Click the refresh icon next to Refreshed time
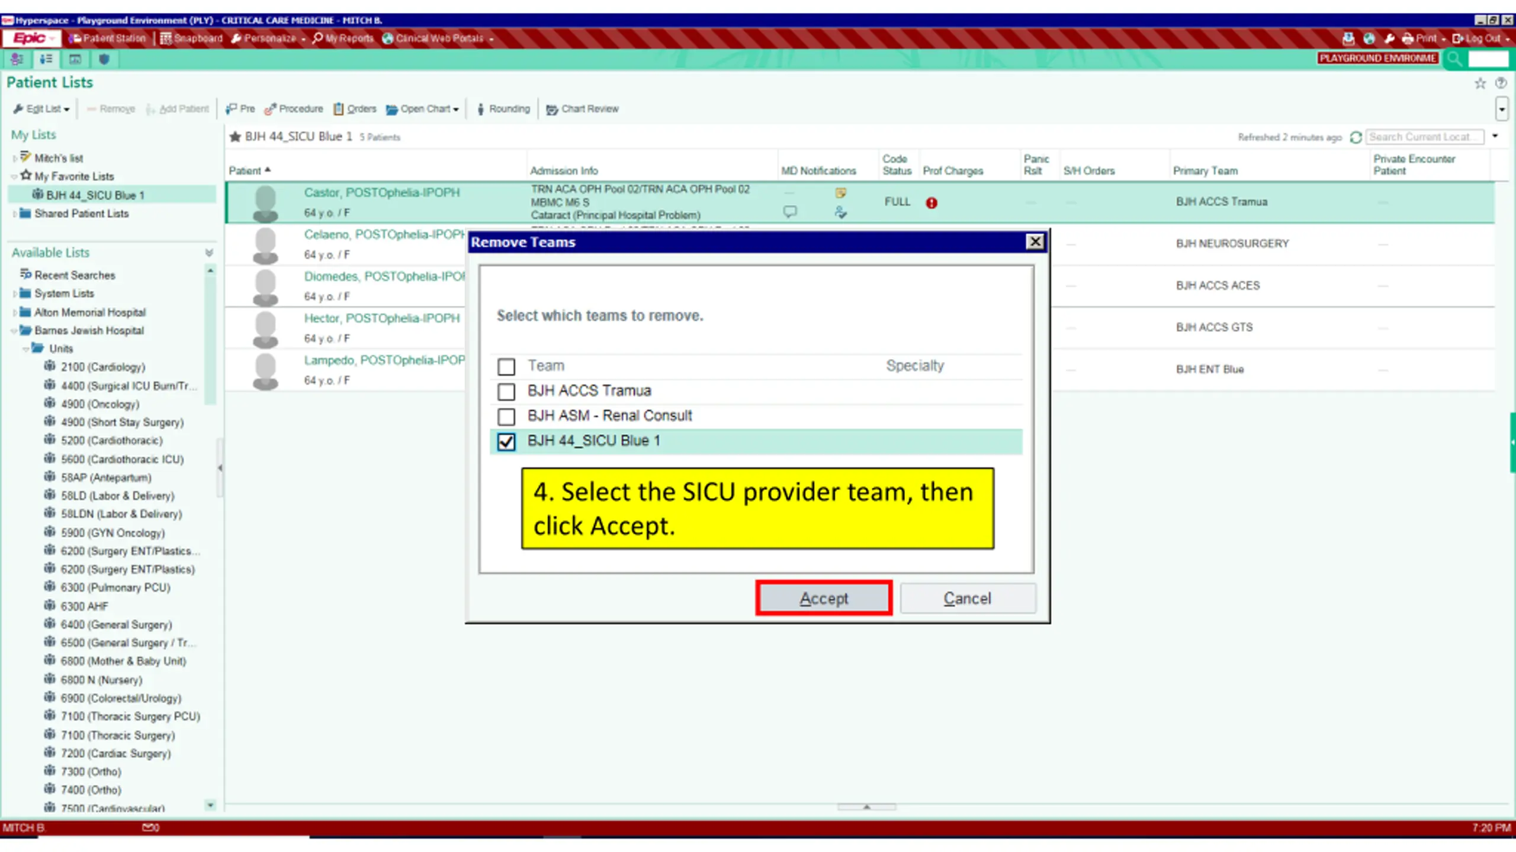The image size is (1516, 852). (1356, 137)
